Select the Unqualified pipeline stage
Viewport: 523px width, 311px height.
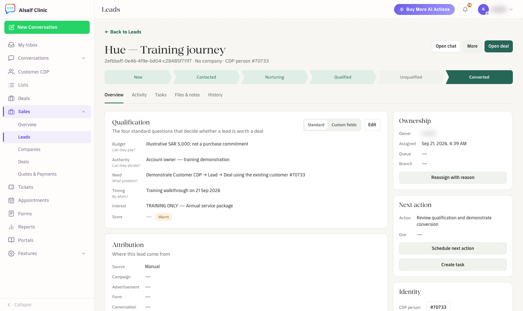(411, 77)
